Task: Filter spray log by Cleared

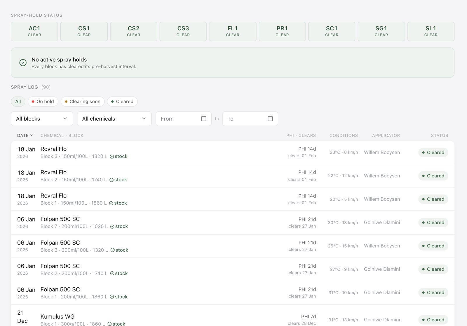Action: pos(122,102)
